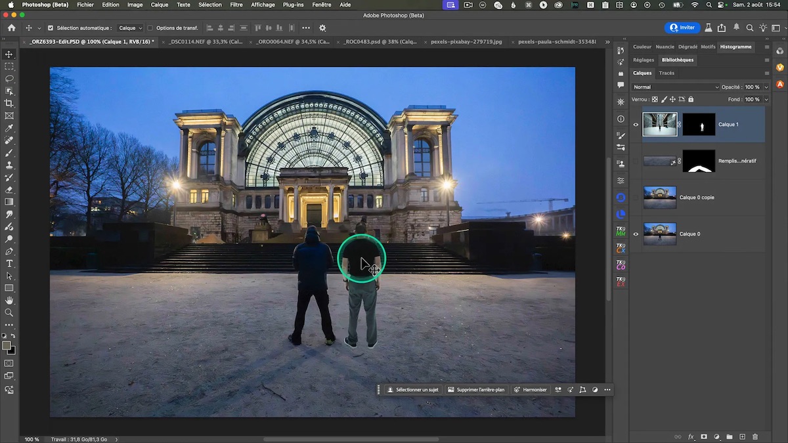The height and width of the screenshot is (443, 788).
Task: Open the search icon in the top bar
Action: pos(749,28)
